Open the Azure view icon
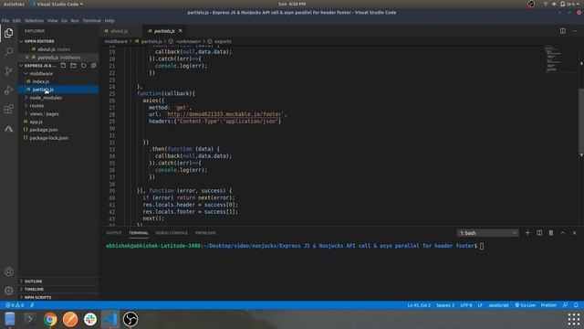The image size is (584, 329). (8, 128)
